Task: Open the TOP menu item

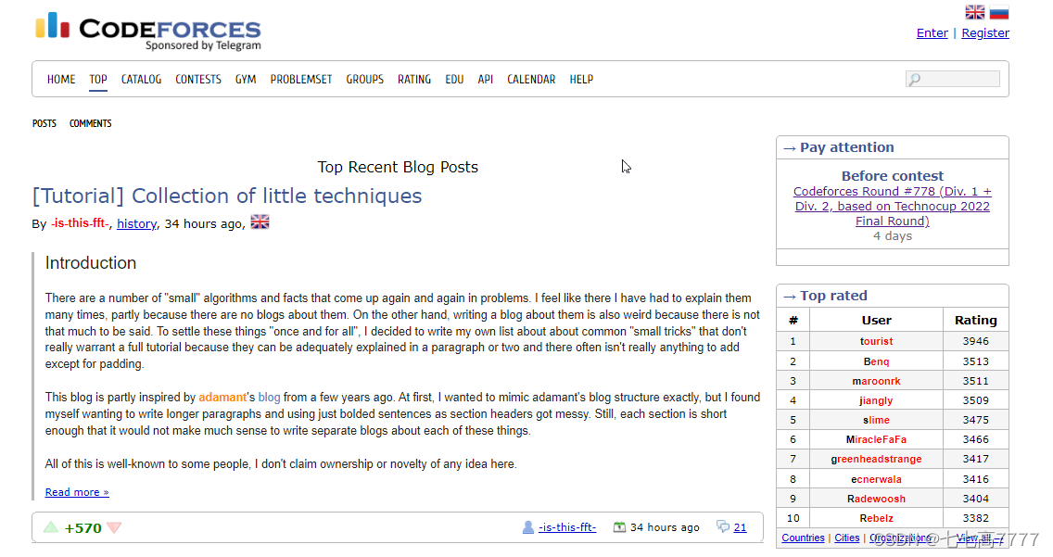Action: pos(98,79)
